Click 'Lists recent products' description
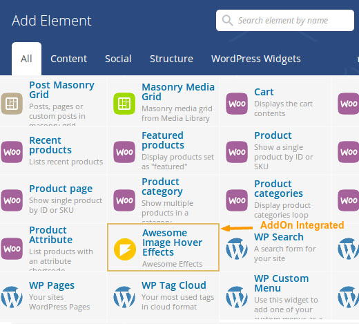The image size is (359, 324). pos(66,162)
